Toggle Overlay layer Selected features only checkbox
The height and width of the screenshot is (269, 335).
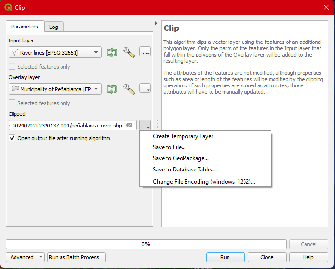[x=13, y=103]
